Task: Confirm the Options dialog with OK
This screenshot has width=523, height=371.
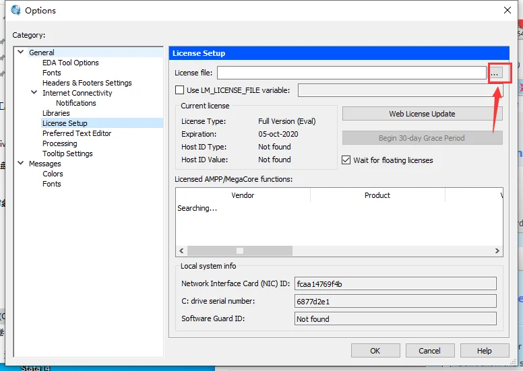Action: (x=375, y=351)
